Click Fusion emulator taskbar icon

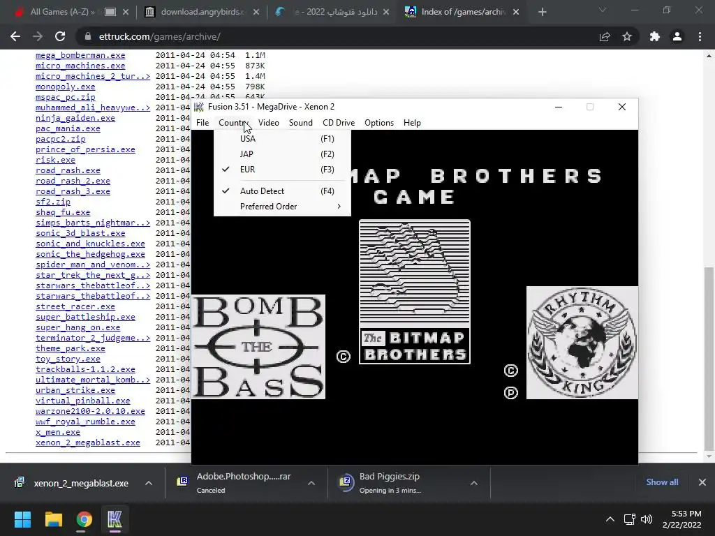pyautogui.click(x=115, y=519)
